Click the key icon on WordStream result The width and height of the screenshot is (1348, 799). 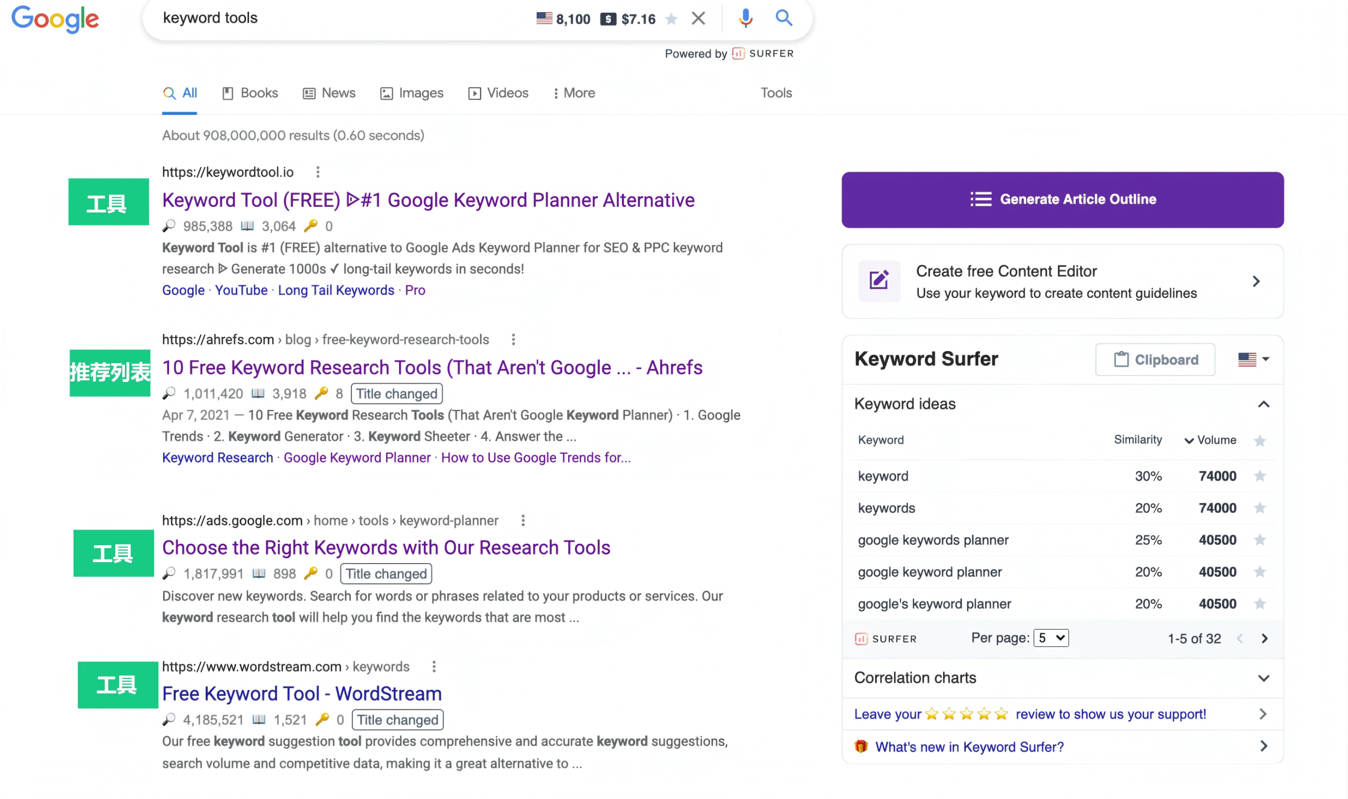322,720
